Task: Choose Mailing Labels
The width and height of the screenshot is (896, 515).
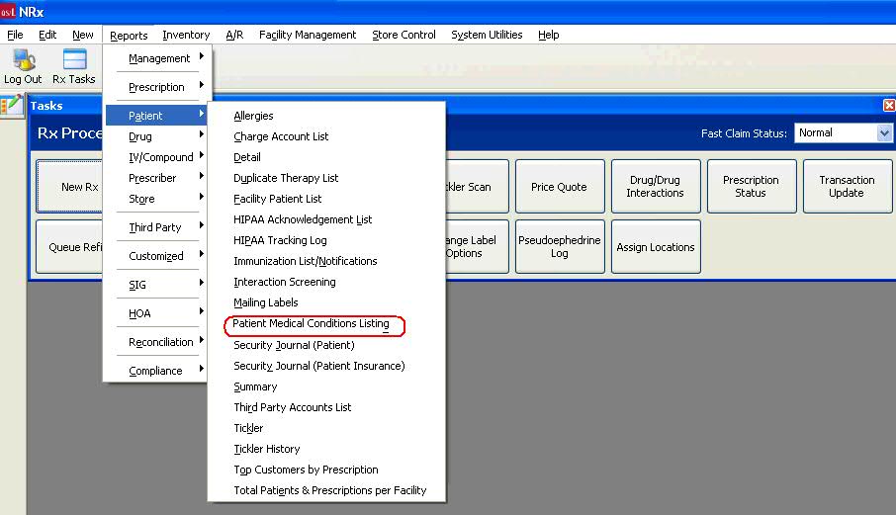Action: click(x=326, y=302)
